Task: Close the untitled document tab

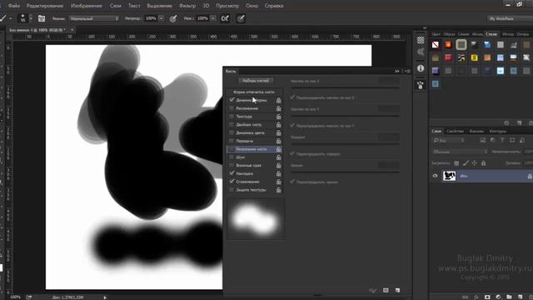Action: pyautogui.click(x=72, y=30)
